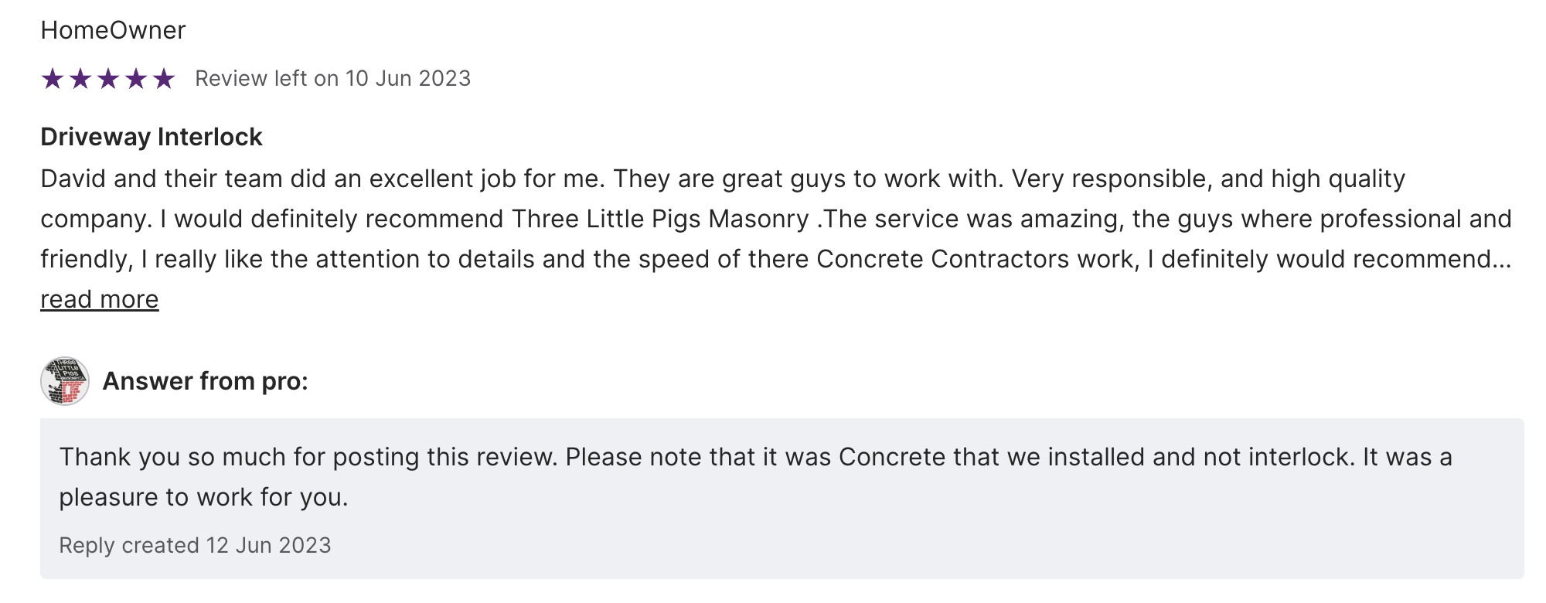The width and height of the screenshot is (1546, 603).
Task: Expand the review with read more
Action: (x=100, y=299)
